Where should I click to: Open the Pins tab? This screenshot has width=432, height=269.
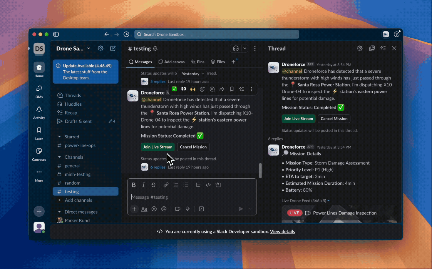197,62
